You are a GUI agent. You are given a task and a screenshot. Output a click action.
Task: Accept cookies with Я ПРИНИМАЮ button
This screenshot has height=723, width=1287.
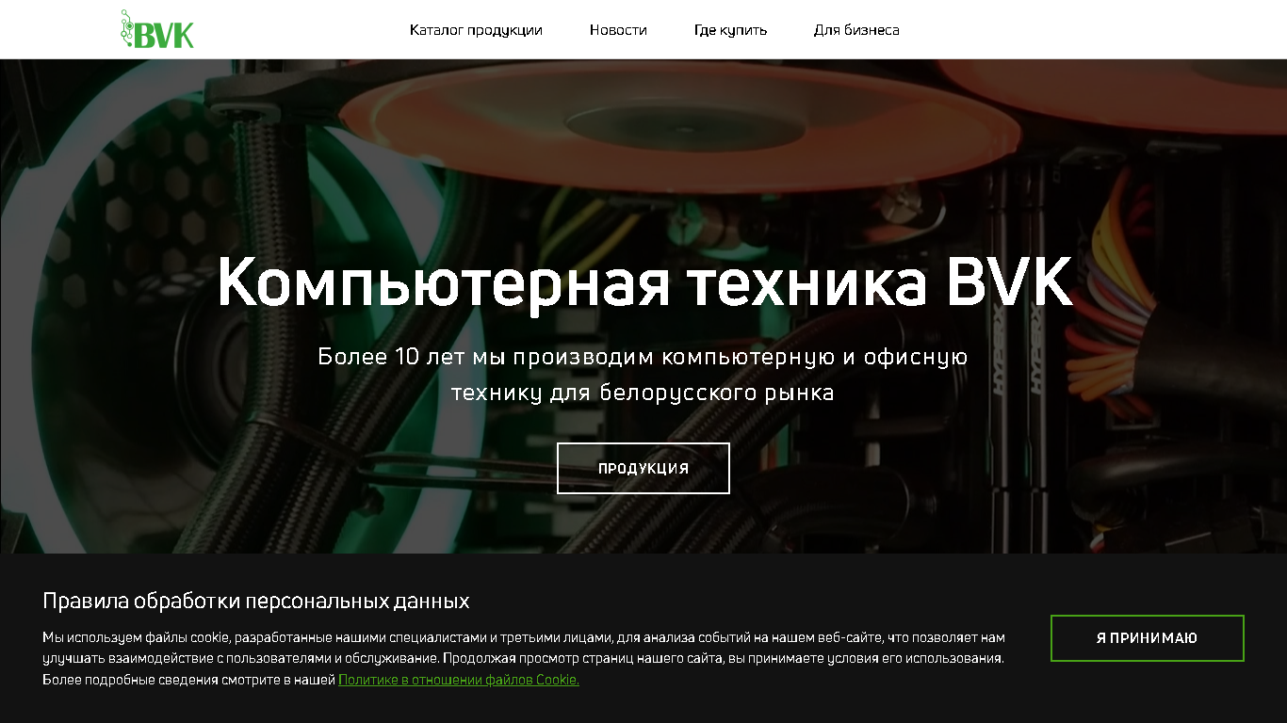(1147, 638)
